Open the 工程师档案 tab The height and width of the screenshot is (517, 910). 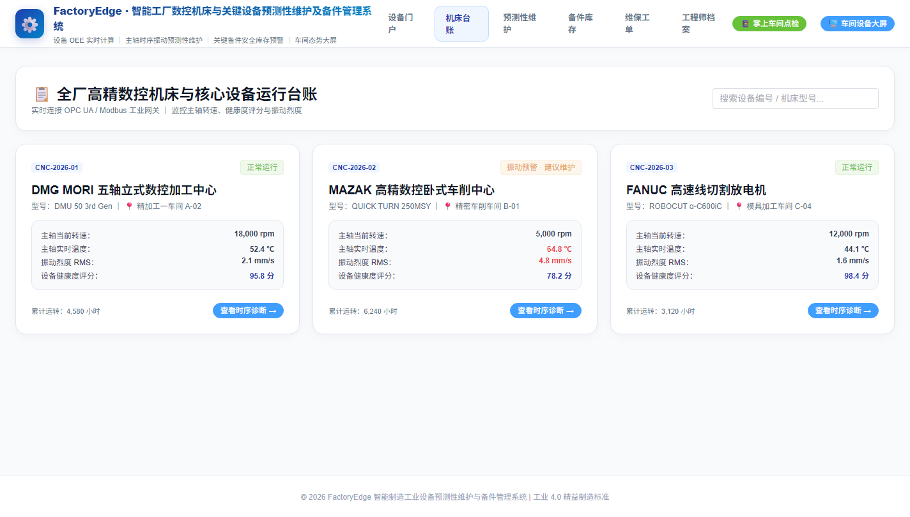pos(698,24)
